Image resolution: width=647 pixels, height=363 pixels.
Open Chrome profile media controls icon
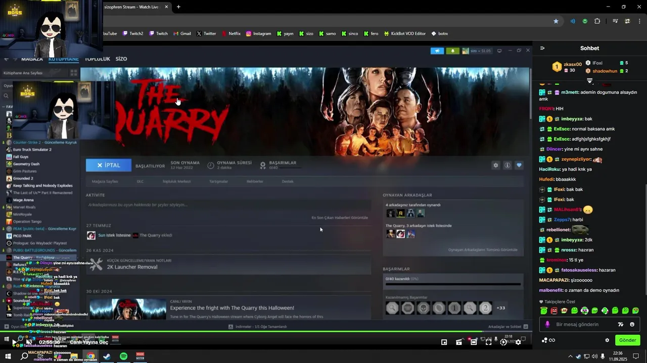pos(615,21)
